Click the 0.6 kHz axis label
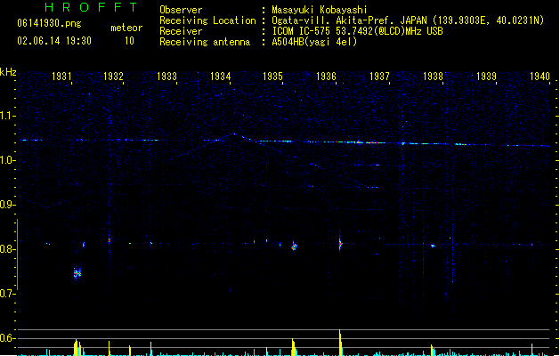 (x=6, y=338)
